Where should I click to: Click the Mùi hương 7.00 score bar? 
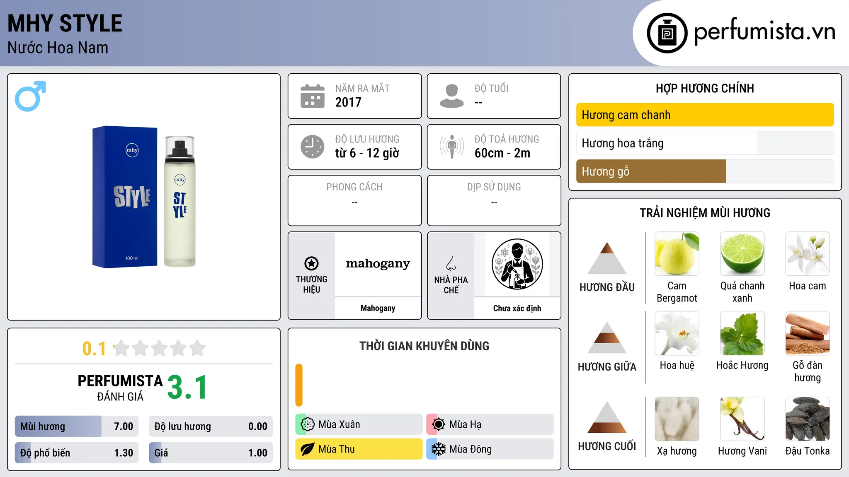click(x=77, y=426)
